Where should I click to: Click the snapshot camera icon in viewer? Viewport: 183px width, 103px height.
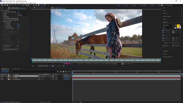pos(53,66)
